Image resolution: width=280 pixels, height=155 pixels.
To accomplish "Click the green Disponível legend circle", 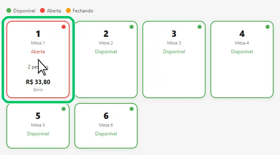I will (9, 10).
